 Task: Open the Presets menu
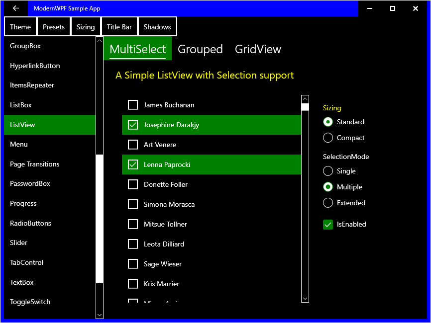(x=54, y=27)
